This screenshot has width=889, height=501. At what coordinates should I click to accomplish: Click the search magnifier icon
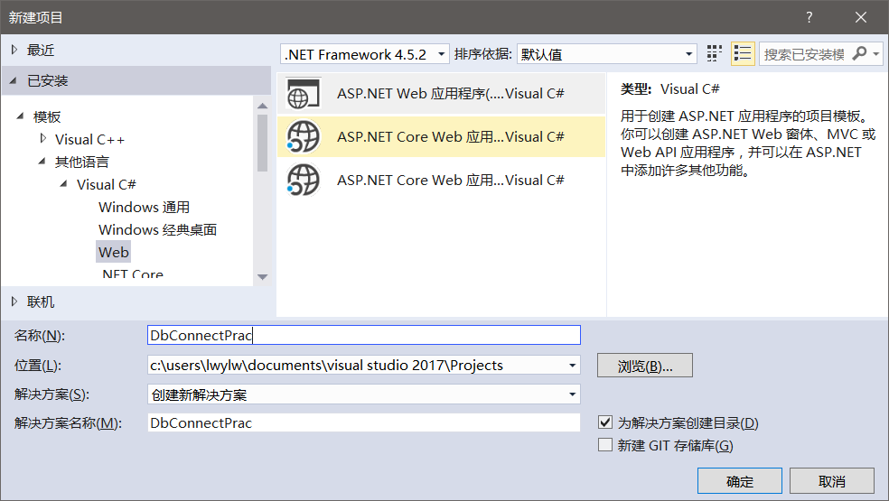pos(860,54)
